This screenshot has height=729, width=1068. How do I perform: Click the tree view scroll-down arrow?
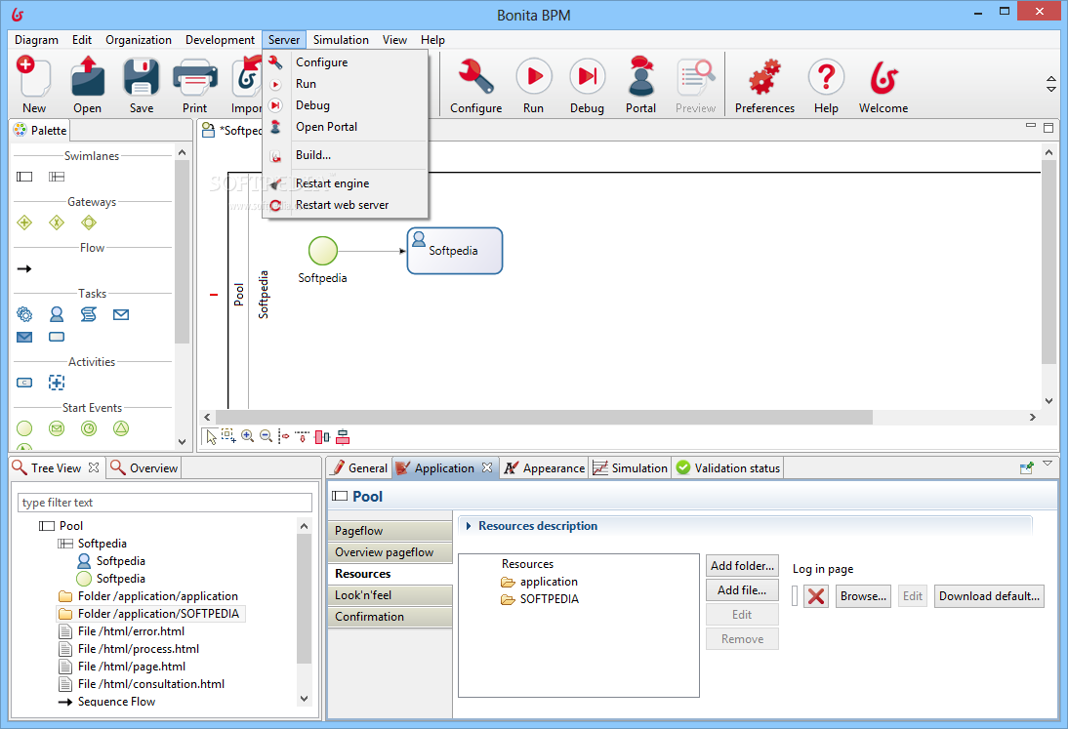click(x=305, y=699)
